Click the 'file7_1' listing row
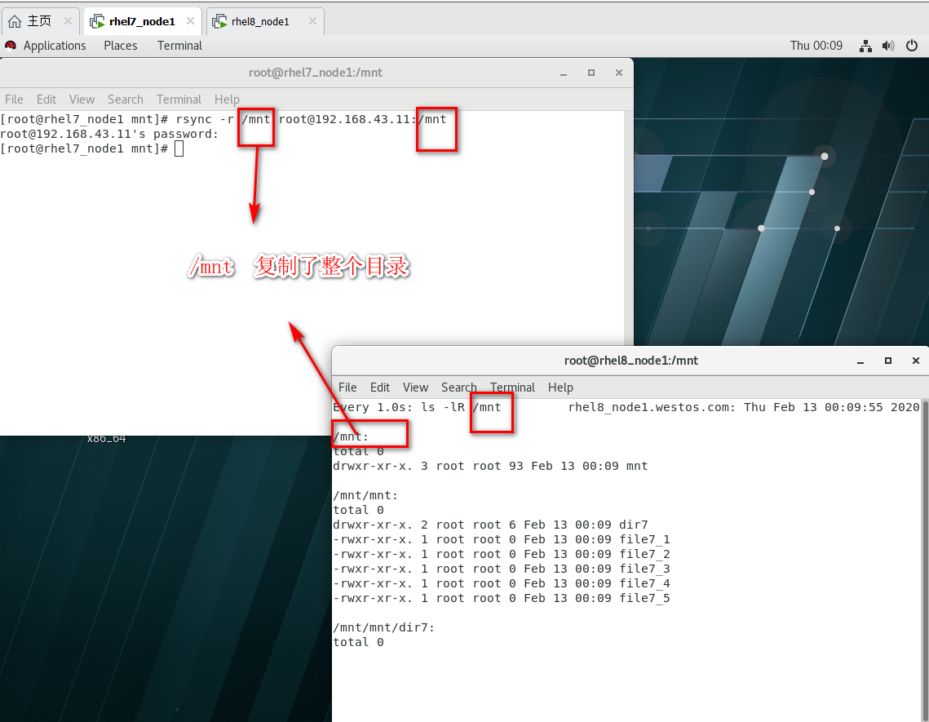This screenshot has width=929, height=722. point(502,539)
